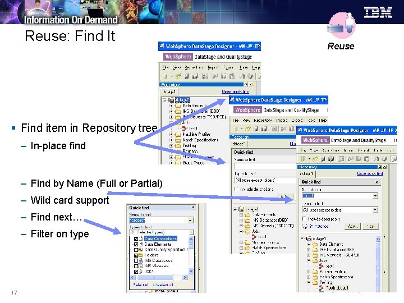Open Name to find dropdown in type filter panel
The image size is (404, 303).
(190, 221)
